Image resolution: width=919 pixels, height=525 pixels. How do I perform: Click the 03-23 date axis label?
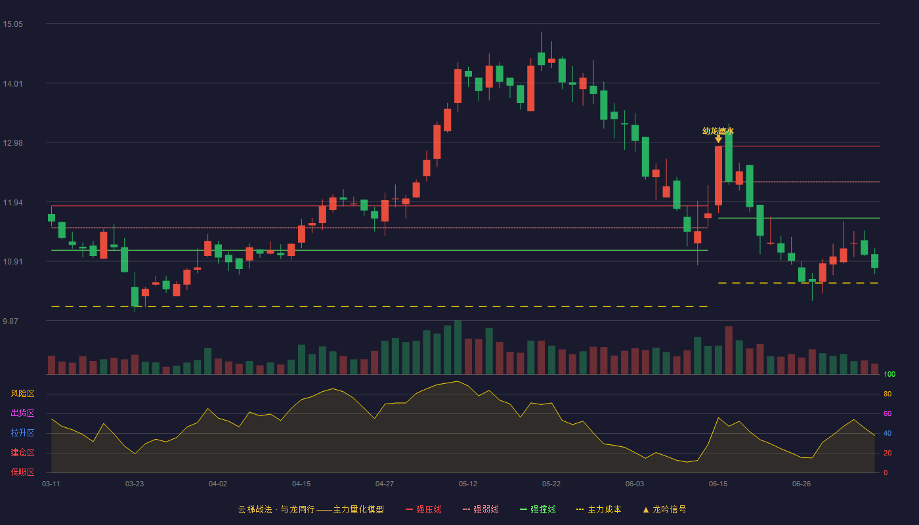coord(135,484)
